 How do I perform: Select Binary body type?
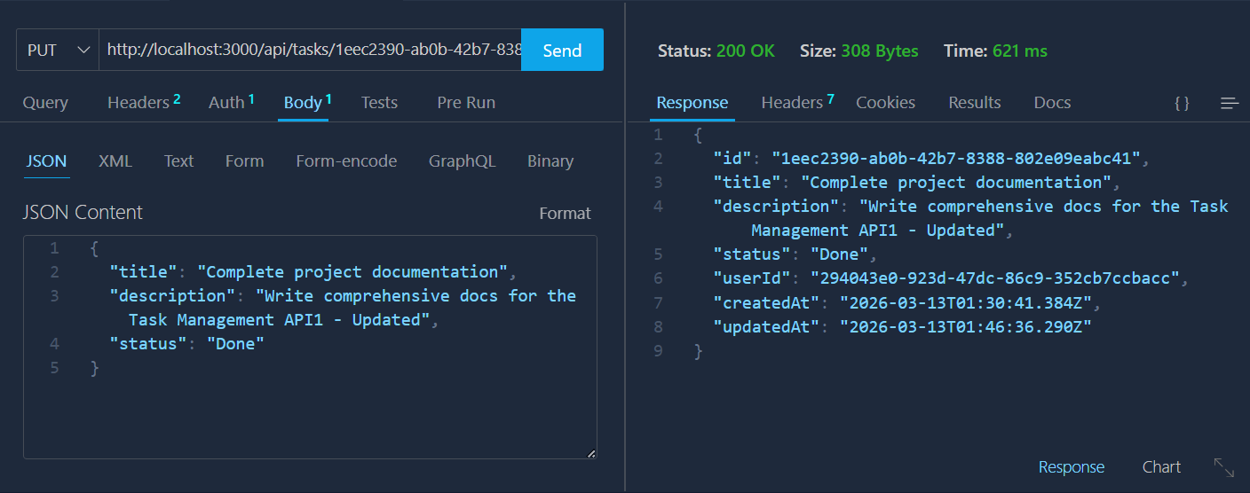click(x=550, y=161)
